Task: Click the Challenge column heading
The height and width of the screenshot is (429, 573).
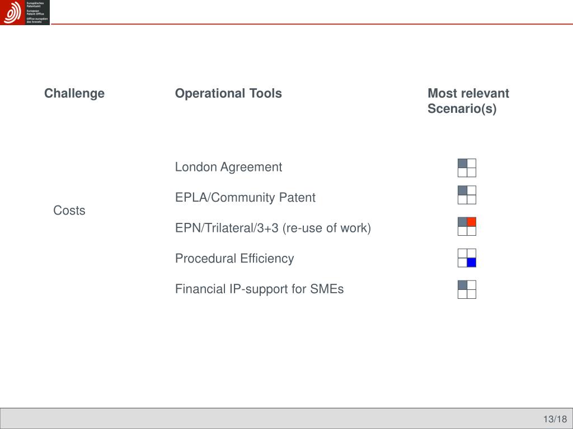Action: 74,93
